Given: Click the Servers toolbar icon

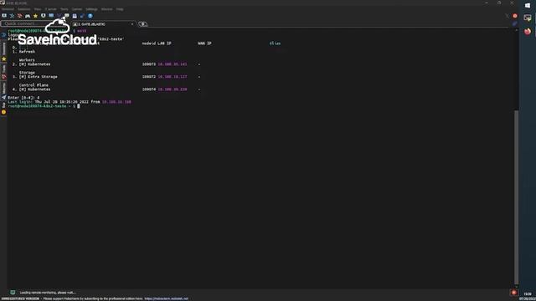Looking at the screenshot, I should pos(12,16).
